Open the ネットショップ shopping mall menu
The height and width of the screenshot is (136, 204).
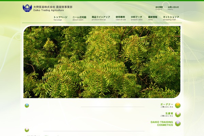point(171,18)
